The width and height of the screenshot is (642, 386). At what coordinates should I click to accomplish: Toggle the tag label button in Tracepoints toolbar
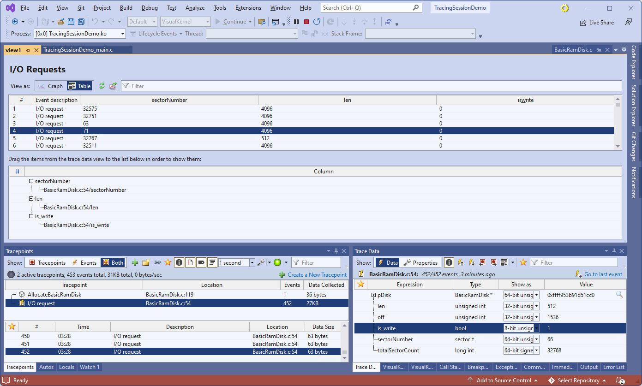tap(201, 262)
